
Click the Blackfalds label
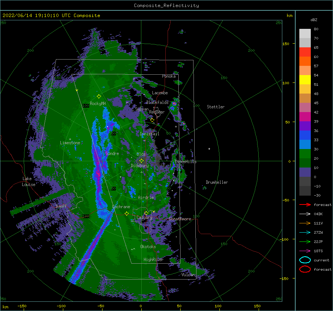coord(157,102)
